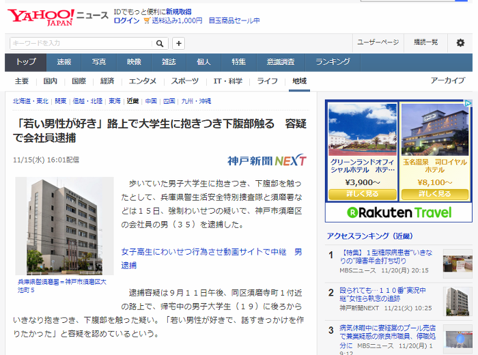
Task: Click the plus button beside search
Action: (179, 44)
